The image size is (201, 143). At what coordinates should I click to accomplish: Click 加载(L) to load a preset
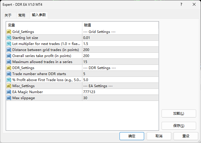click(x=179, y=113)
